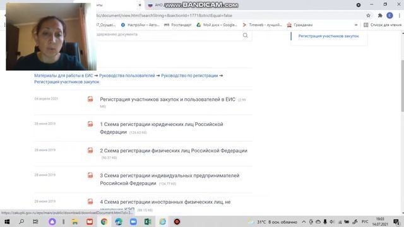This screenshot has width=404, height=227.
Task: Expand hidden bookmarks chevron
Action: pyautogui.click(x=356, y=25)
